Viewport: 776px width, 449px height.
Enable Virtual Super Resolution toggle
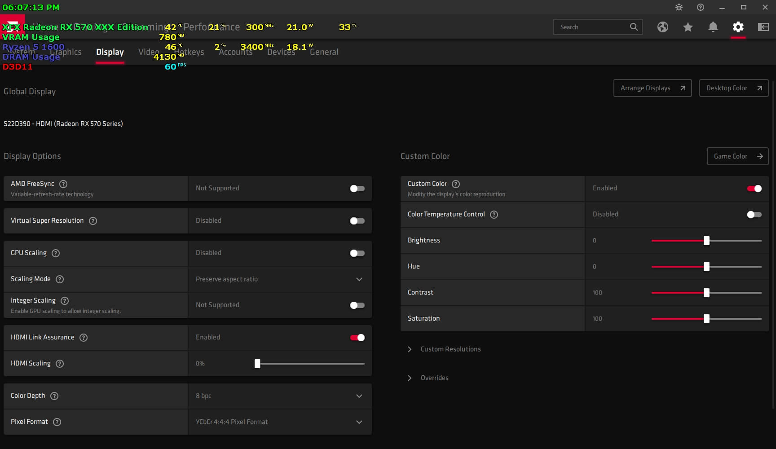pyautogui.click(x=357, y=221)
